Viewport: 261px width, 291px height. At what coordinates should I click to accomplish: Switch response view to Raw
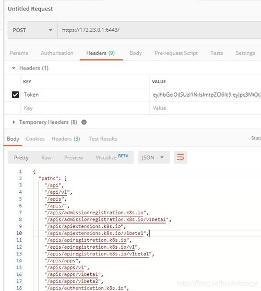[46, 158]
